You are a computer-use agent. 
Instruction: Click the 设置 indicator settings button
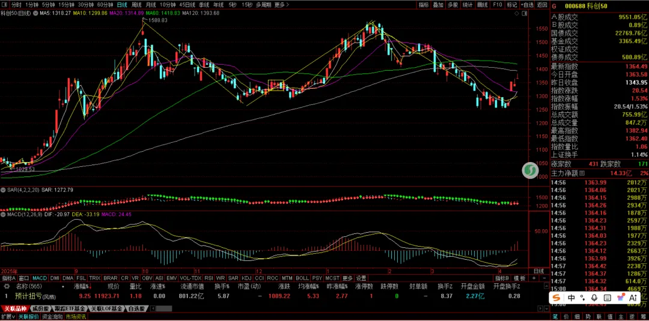click(x=361, y=278)
